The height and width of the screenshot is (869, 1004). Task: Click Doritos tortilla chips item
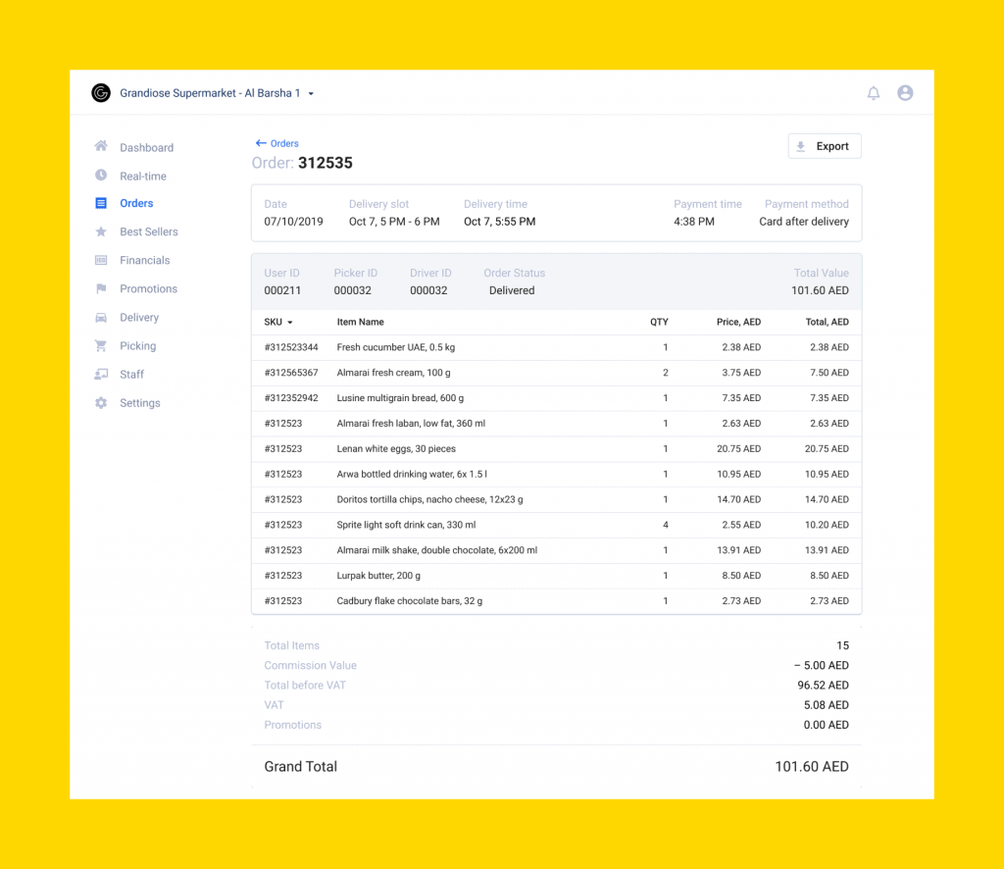click(x=429, y=499)
